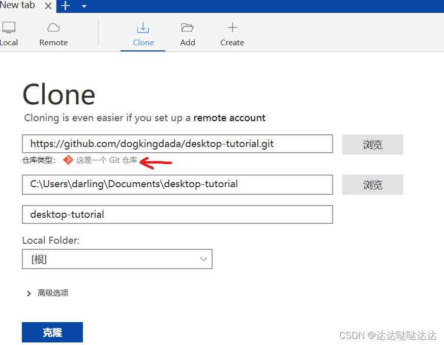Viewport: 444px width, 345px height.
Task: Open a new tab with the plus icon
Action: (65, 6)
